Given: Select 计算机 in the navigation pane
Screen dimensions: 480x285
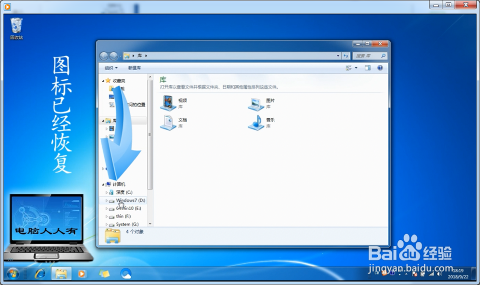Looking at the screenshot, I should click(119, 185).
